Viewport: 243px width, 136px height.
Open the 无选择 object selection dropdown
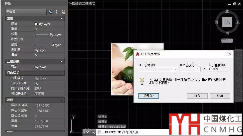45,12
